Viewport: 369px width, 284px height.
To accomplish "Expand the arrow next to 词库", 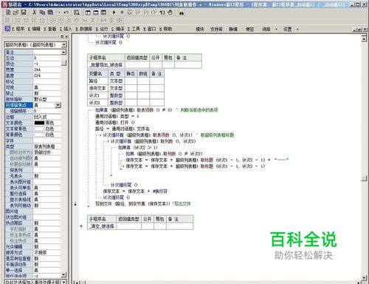I will pos(276,29).
